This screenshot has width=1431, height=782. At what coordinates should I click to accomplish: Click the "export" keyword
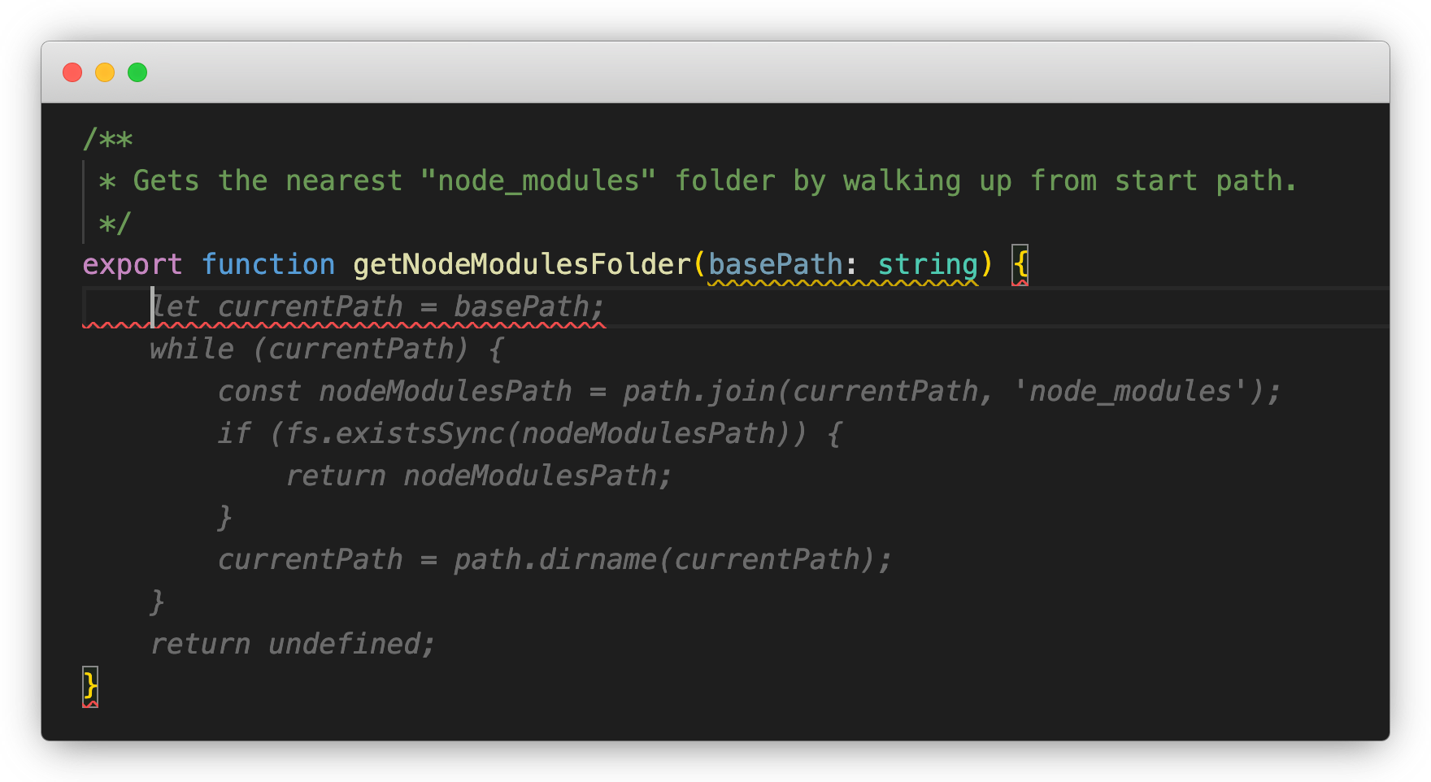coord(133,265)
